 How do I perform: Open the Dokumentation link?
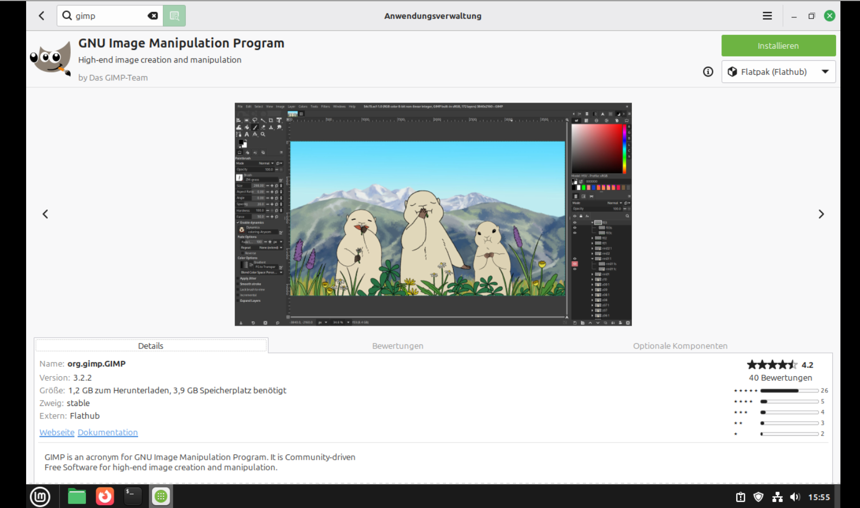coord(108,433)
